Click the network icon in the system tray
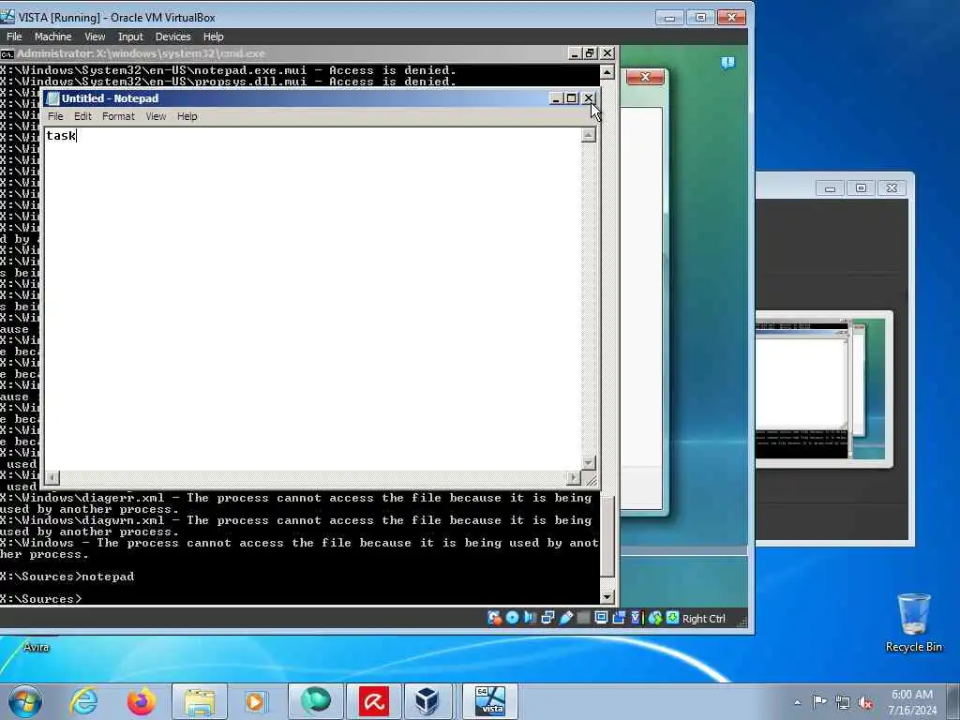Viewport: 960px width, 720px height. 843,702
